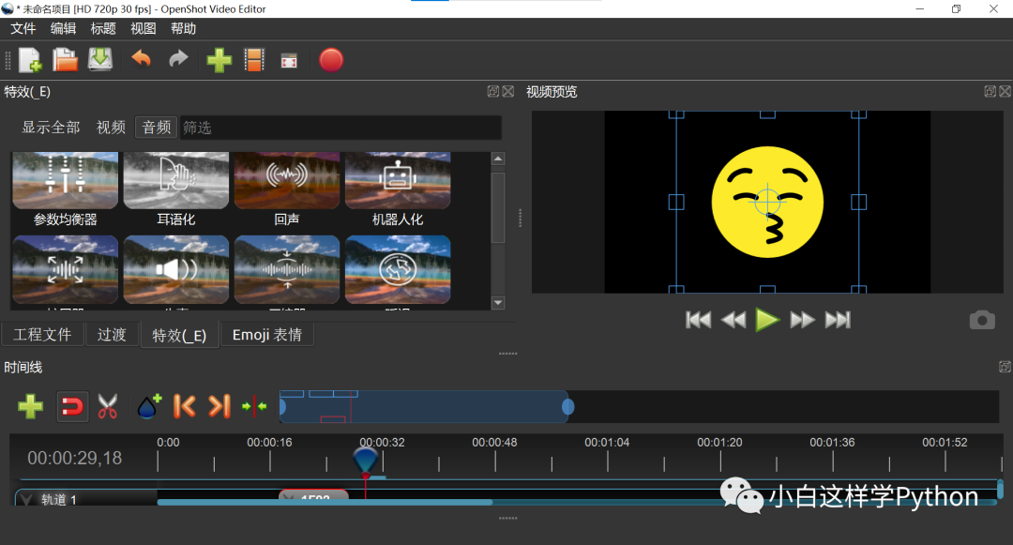Click the zoom slider left handle
1013x545 pixels.
(282, 407)
